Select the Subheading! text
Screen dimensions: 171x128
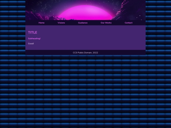34,39
